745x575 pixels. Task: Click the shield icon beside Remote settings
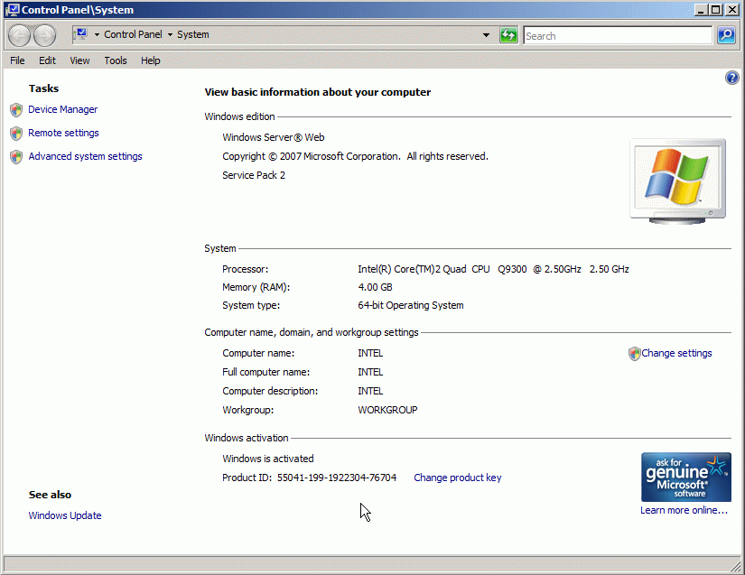[16, 134]
